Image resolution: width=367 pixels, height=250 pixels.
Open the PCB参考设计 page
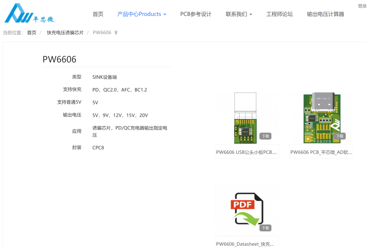(x=196, y=14)
